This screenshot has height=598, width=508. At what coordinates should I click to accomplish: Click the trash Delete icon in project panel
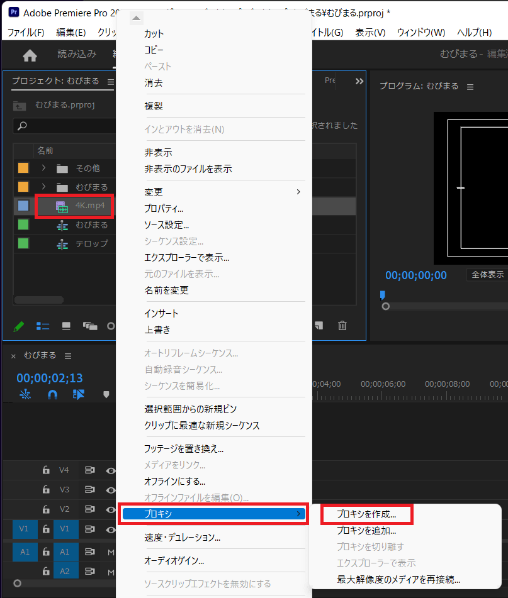[342, 326]
